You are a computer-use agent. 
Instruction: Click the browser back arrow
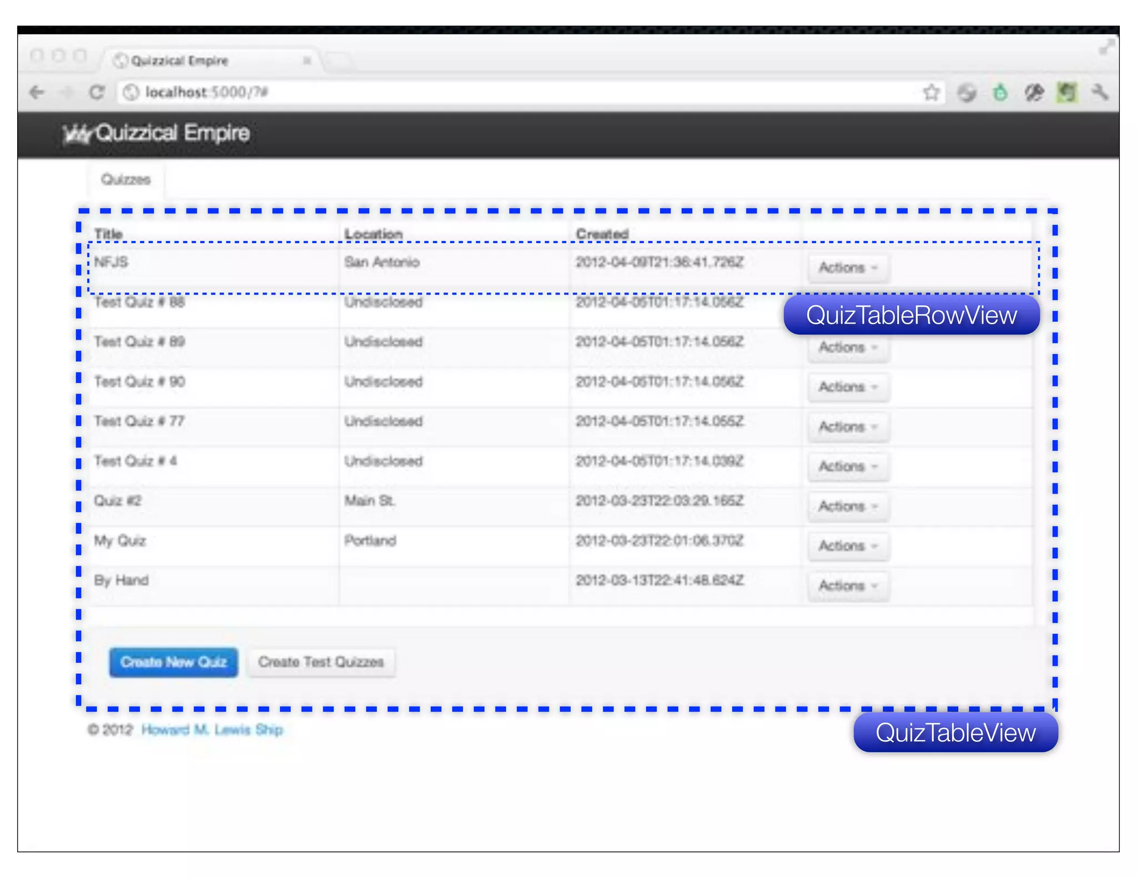(x=37, y=92)
